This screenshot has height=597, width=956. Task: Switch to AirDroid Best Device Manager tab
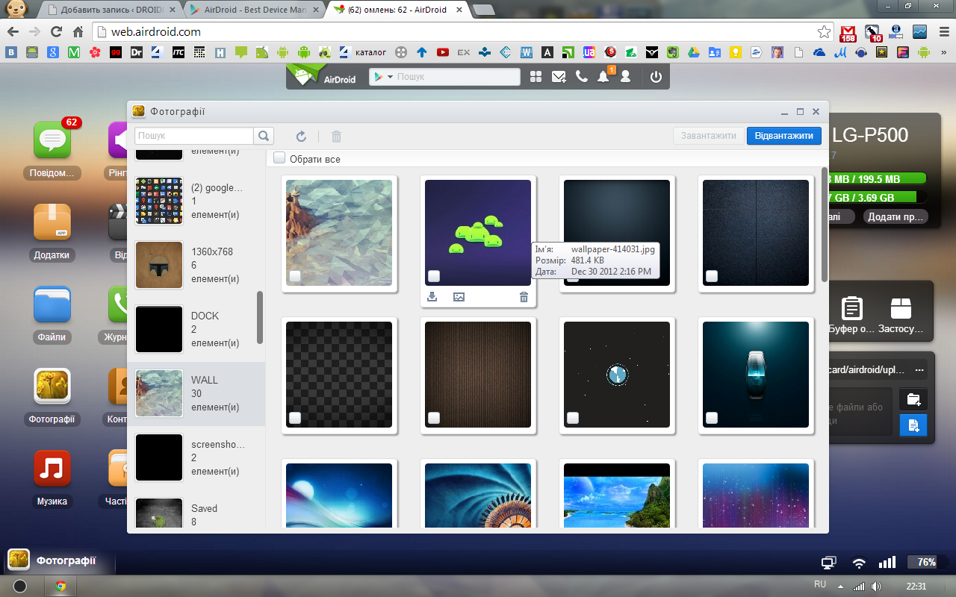click(254, 10)
